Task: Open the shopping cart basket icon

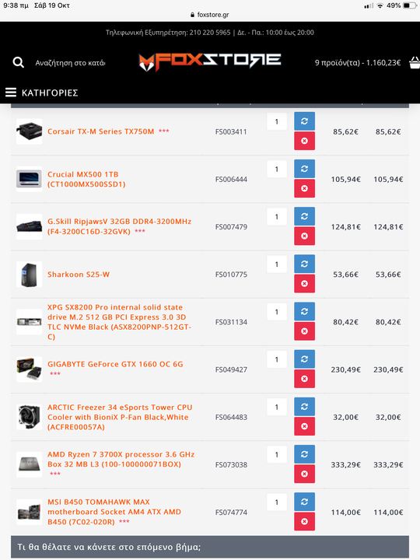Action: pos(415,62)
